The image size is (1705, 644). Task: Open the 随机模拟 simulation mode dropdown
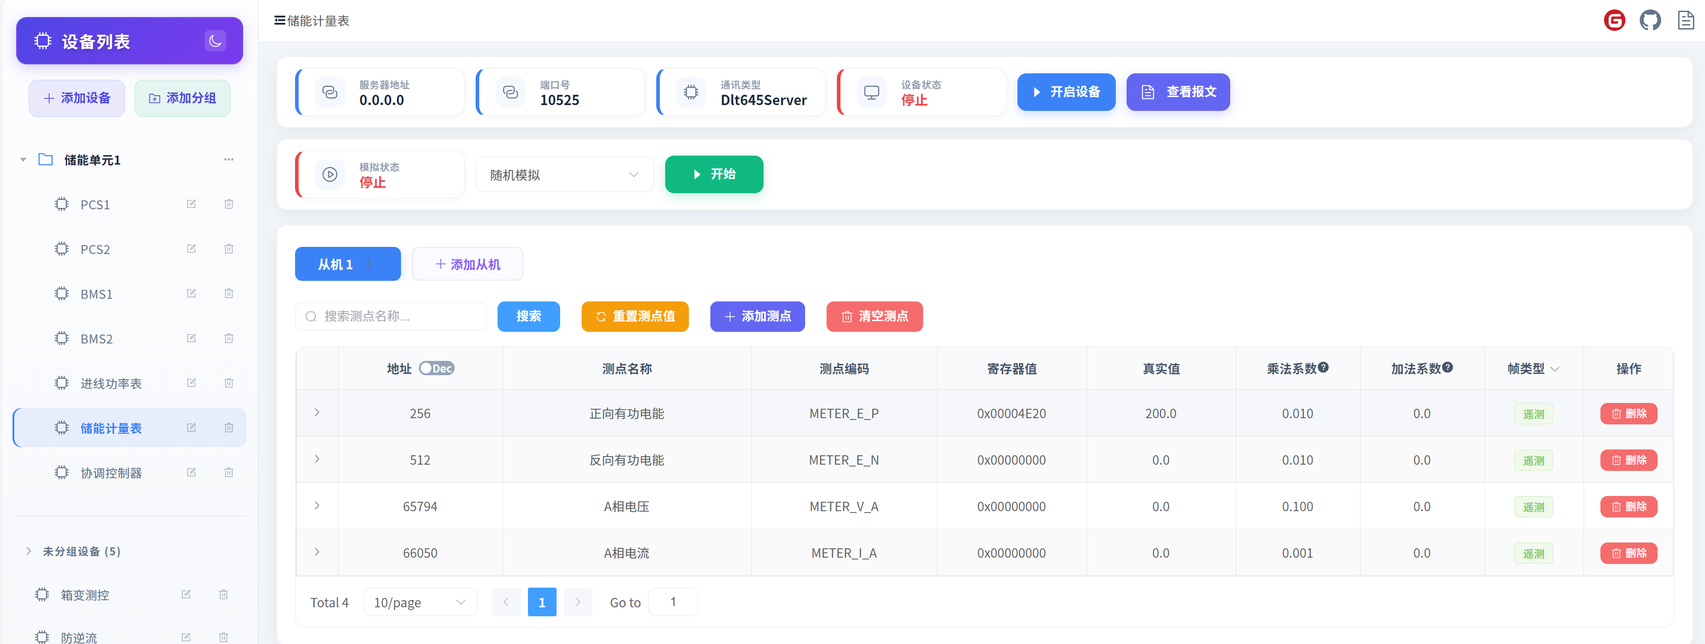[564, 175]
